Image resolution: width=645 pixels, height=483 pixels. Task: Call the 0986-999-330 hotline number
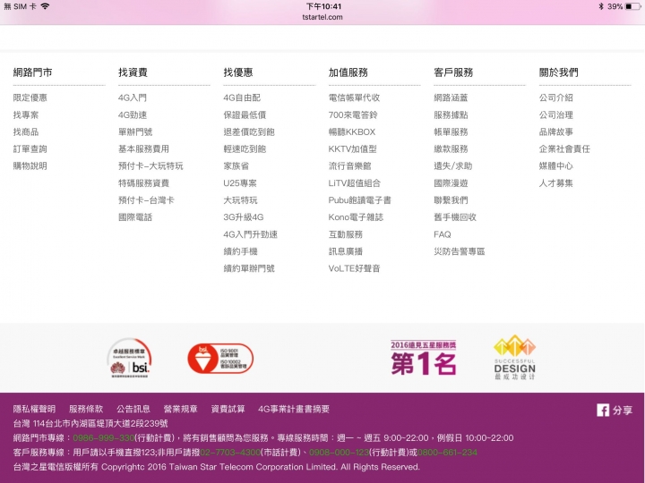104,438
